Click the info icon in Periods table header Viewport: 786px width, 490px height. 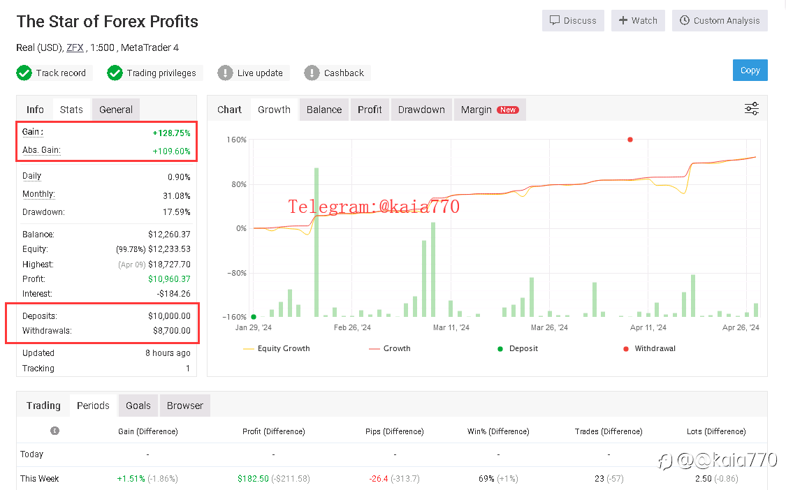tap(55, 431)
